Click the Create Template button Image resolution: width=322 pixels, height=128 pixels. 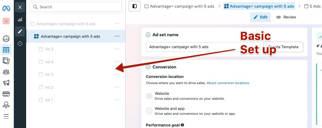[x=283, y=47]
